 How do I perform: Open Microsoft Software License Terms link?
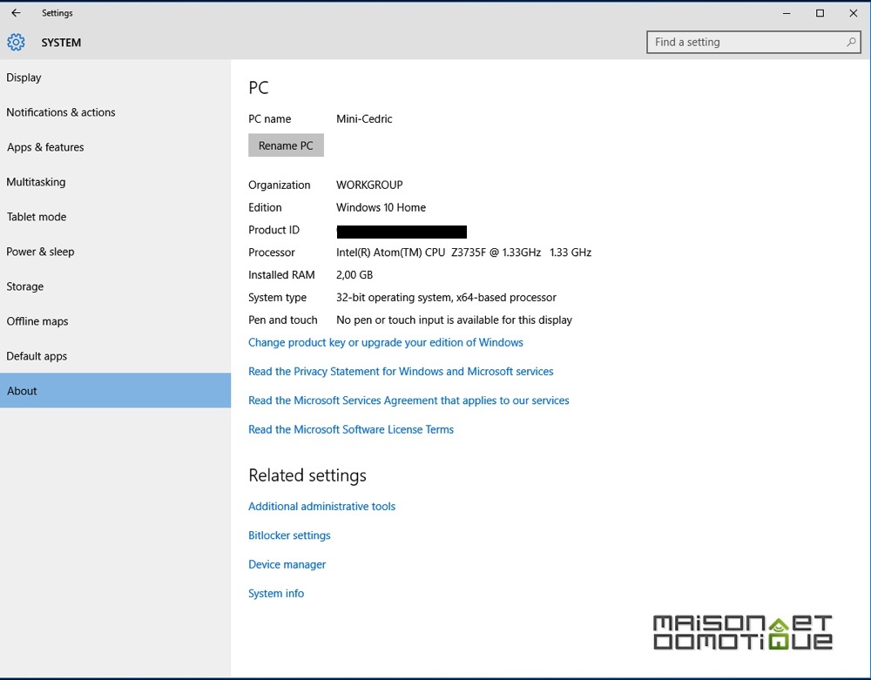pos(351,429)
